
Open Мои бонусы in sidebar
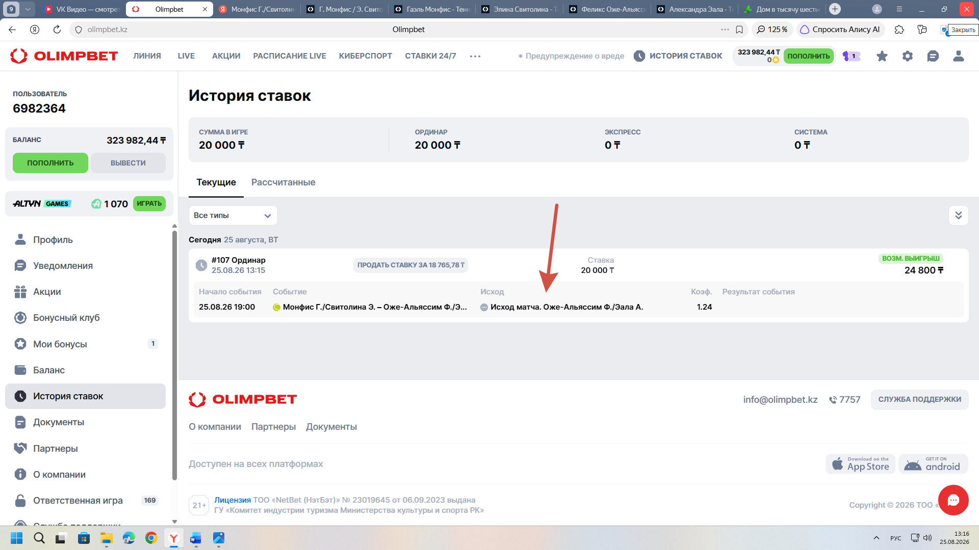[85, 344]
